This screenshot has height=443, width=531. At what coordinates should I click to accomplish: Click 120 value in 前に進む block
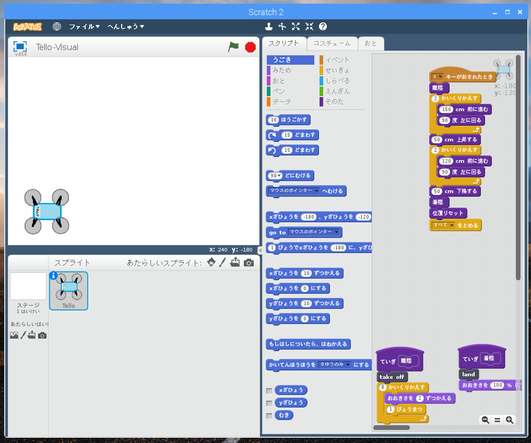(446, 161)
